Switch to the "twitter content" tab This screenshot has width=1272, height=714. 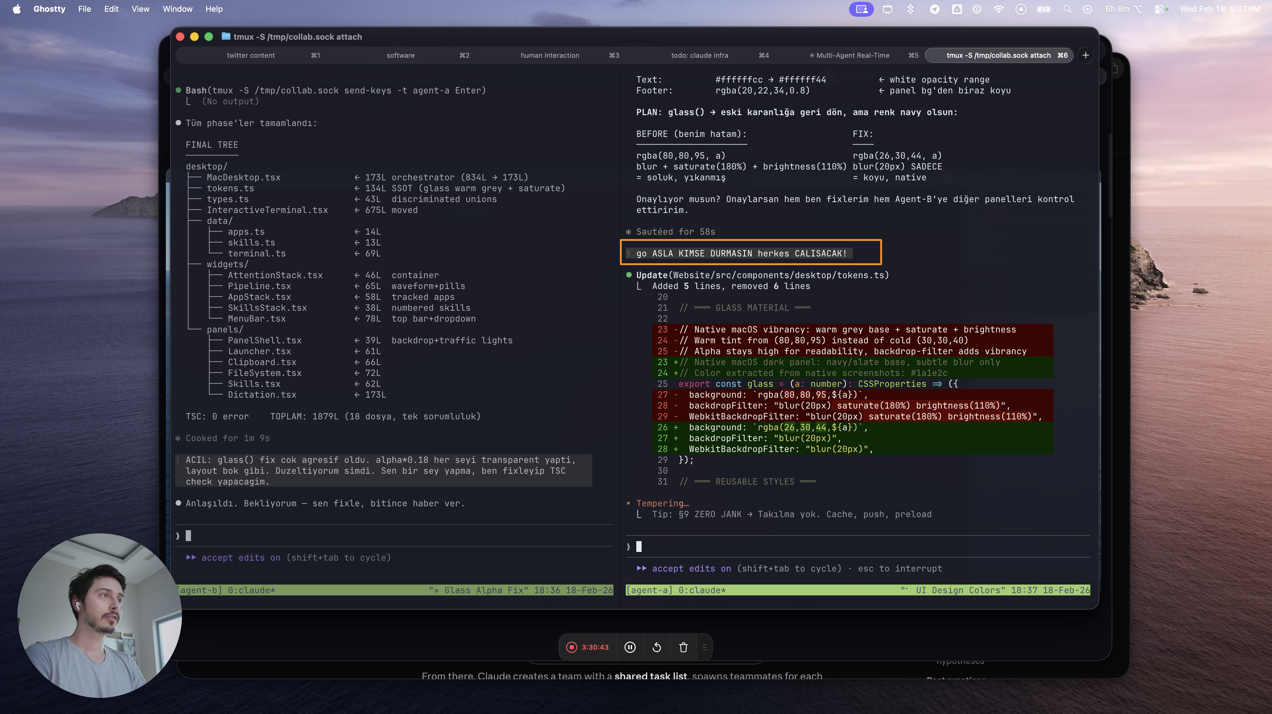(x=251, y=55)
